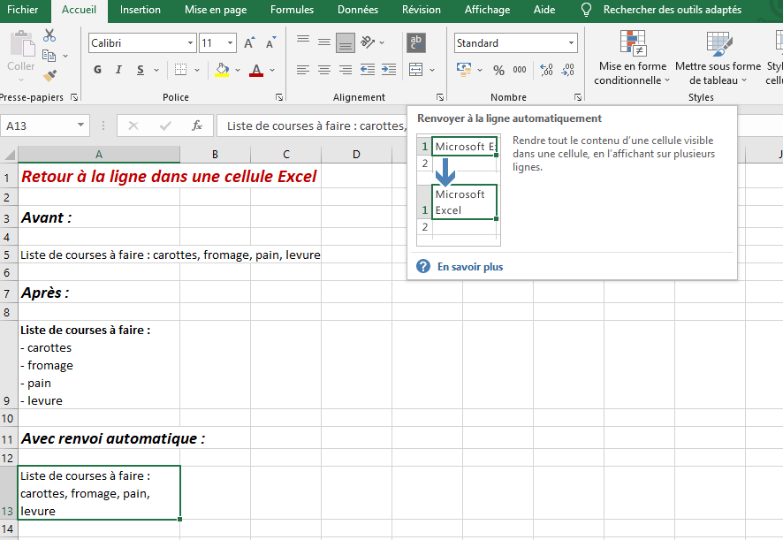Align text right horizontally
Screen dimensions: 783x540
(x=346, y=70)
